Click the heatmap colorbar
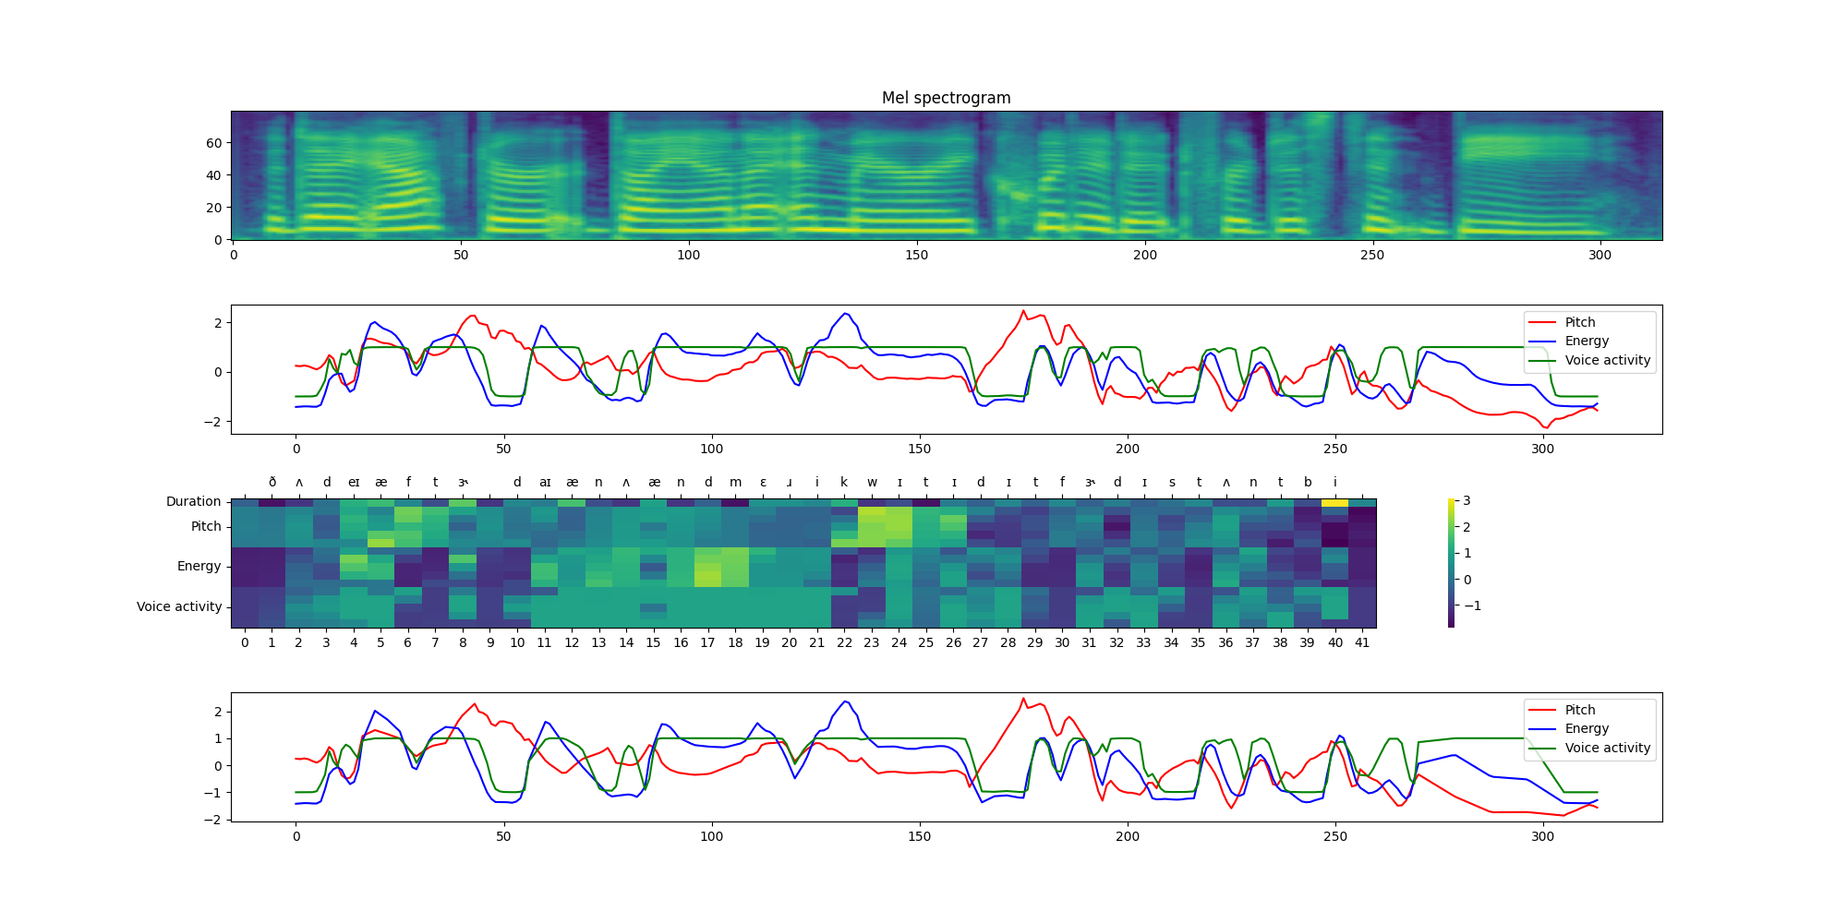 [x=1451, y=563]
